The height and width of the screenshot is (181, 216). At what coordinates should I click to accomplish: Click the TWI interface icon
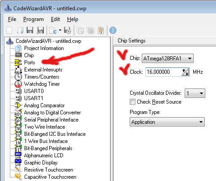(18, 127)
